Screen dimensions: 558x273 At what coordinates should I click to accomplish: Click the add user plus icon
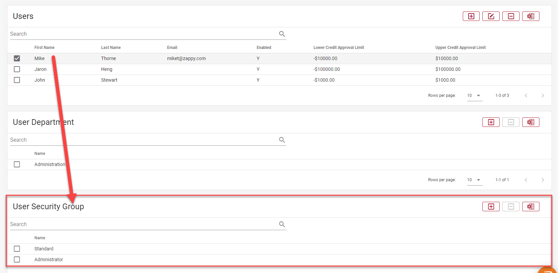471,16
